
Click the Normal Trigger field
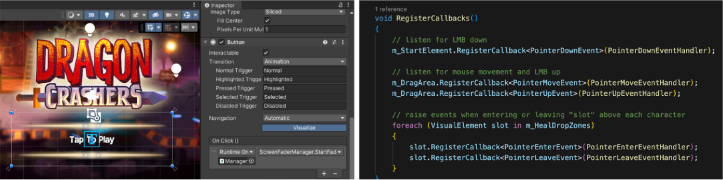(x=304, y=70)
